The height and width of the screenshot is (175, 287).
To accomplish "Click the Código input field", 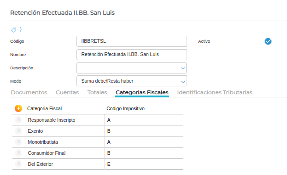I will click(132, 41).
